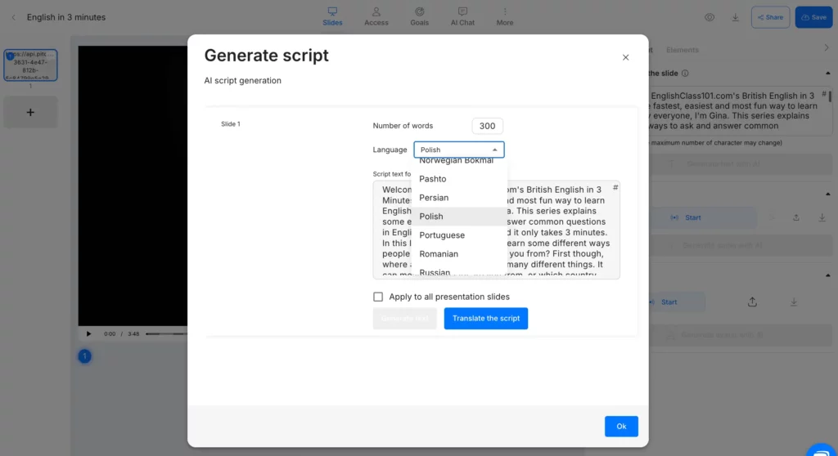Screen dimensions: 838x456
Task: Click the Translate the script button
Action: click(x=486, y=318)
